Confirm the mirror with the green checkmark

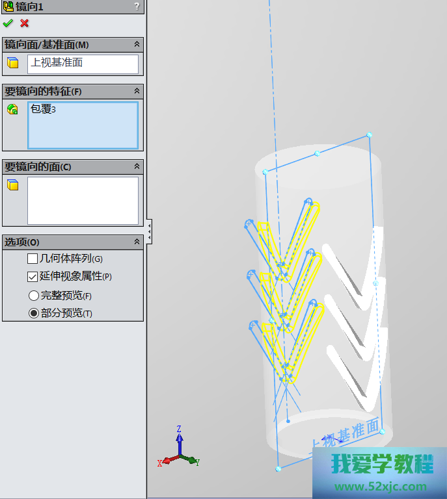coord(8,23)
